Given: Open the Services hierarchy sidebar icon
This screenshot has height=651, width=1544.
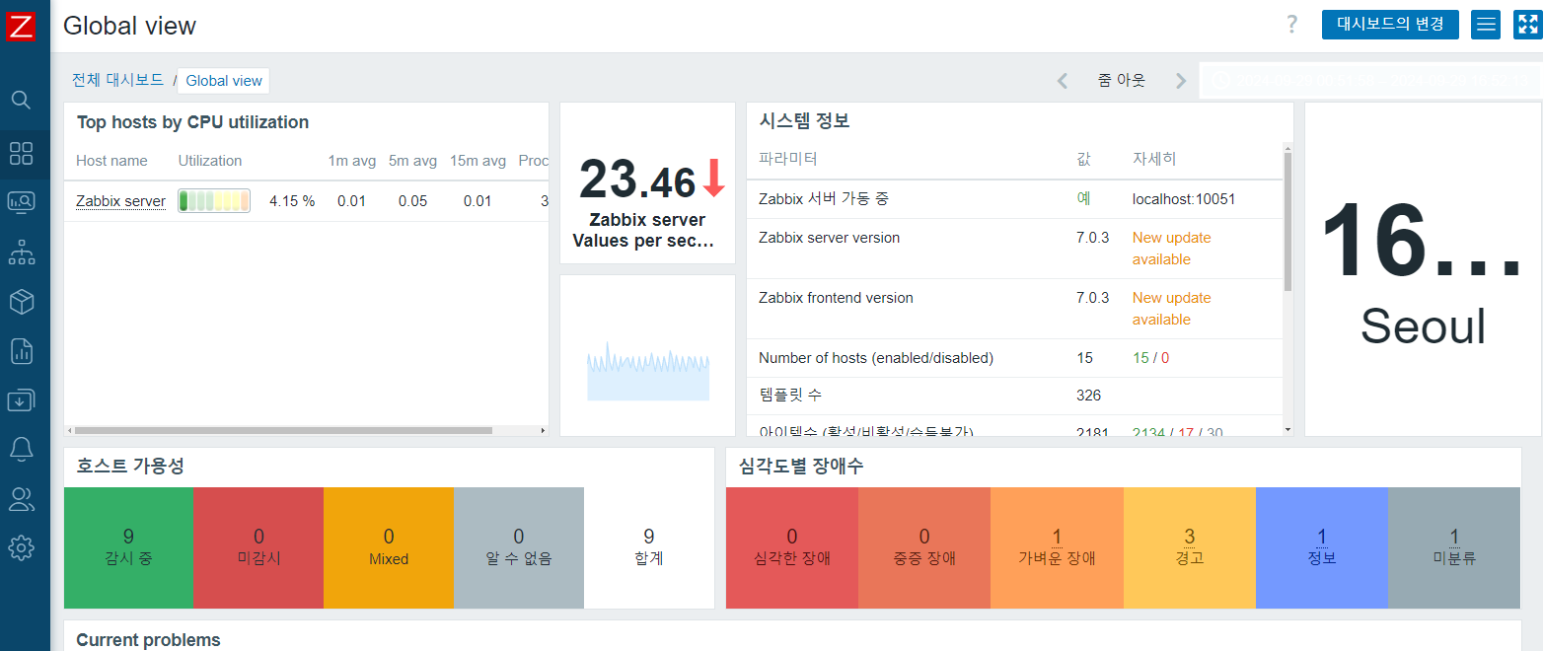Looking at the screenshot, I should 21,253.
